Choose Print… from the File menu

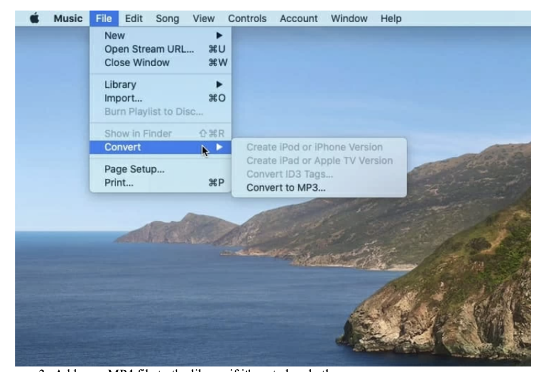click(x=119, y=183)
